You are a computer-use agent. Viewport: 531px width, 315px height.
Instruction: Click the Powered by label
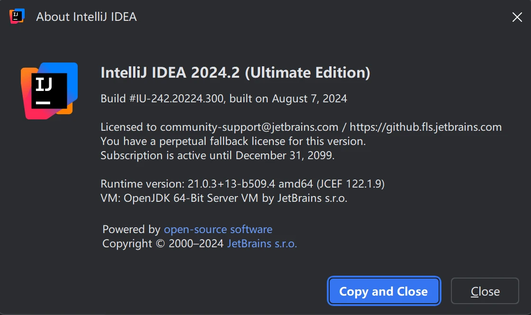(131, 230)
